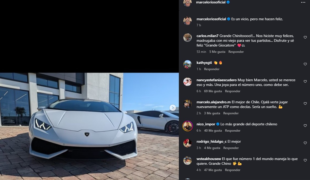Open carlos.milan7's profile picture
Image resolution: width=310 pixels, height=180 pixels.
(188, 37)
